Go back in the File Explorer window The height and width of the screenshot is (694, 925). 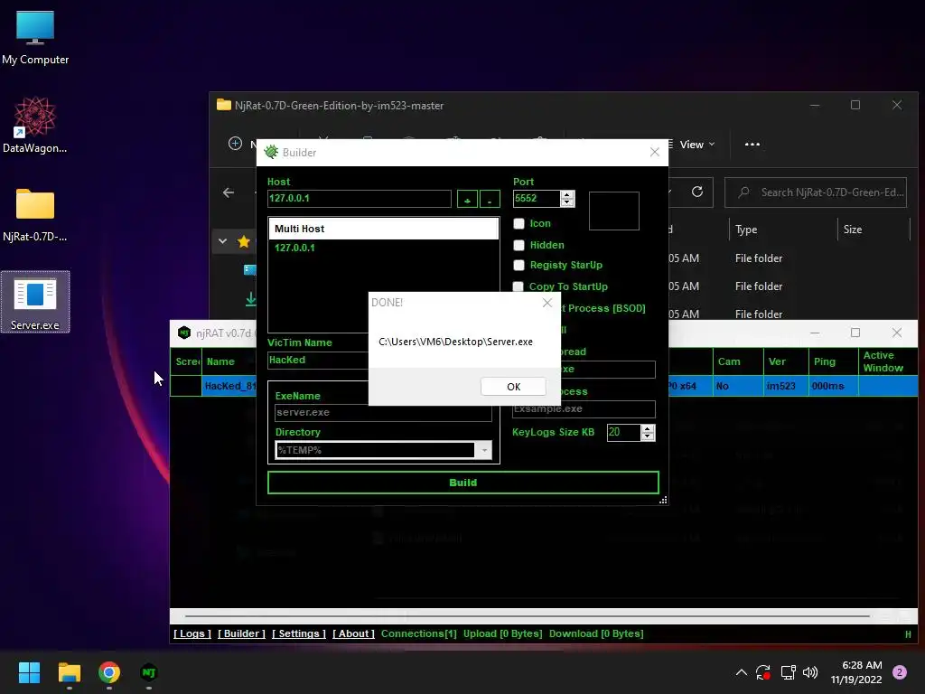[229, 192]
